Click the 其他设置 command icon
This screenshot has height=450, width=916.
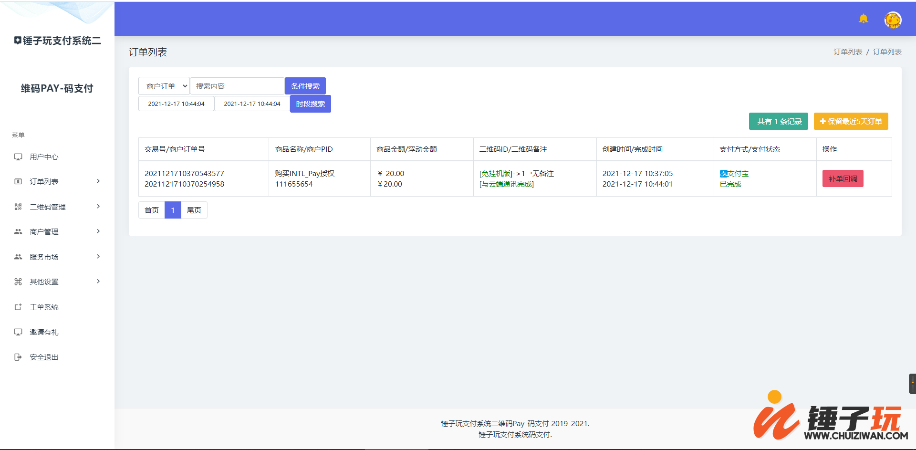coord(18,282)
